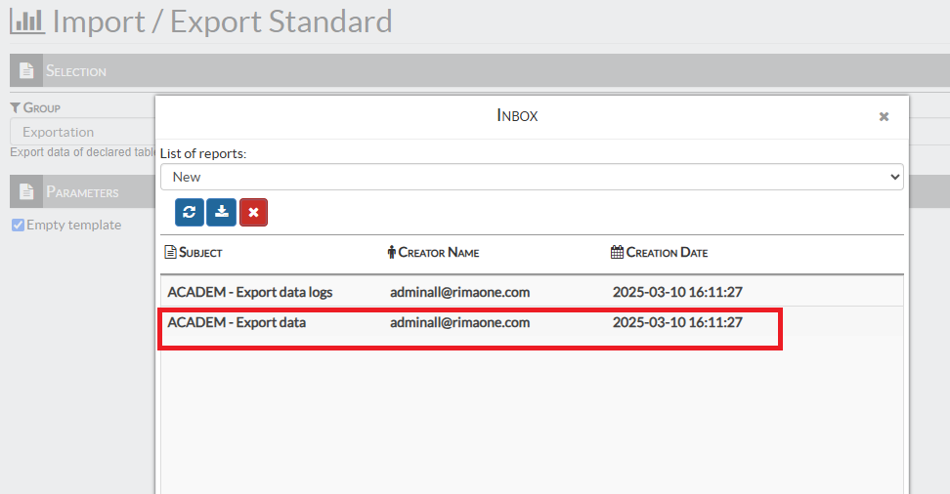Click the document icon in Selection header

tap(26, 71)
